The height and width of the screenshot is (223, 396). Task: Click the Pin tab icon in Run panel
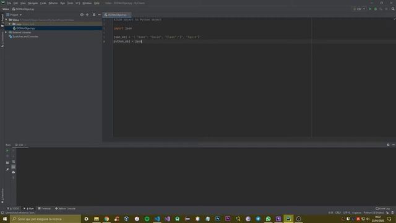[x=7, y=169]
